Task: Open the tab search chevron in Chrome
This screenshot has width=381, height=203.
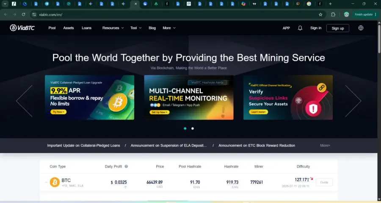Action: pyautogui.click(x=5, y=4)
